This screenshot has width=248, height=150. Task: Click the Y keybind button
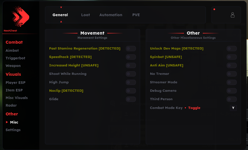[x=233, y=108]
